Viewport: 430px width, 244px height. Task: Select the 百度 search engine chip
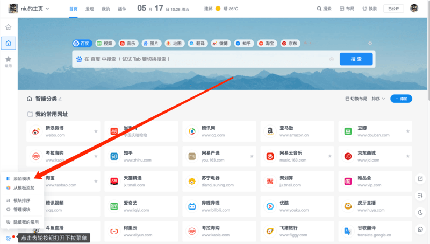point(82,44)
